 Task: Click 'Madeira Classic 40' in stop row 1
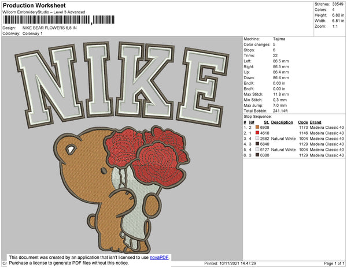[x=327, y=128]
